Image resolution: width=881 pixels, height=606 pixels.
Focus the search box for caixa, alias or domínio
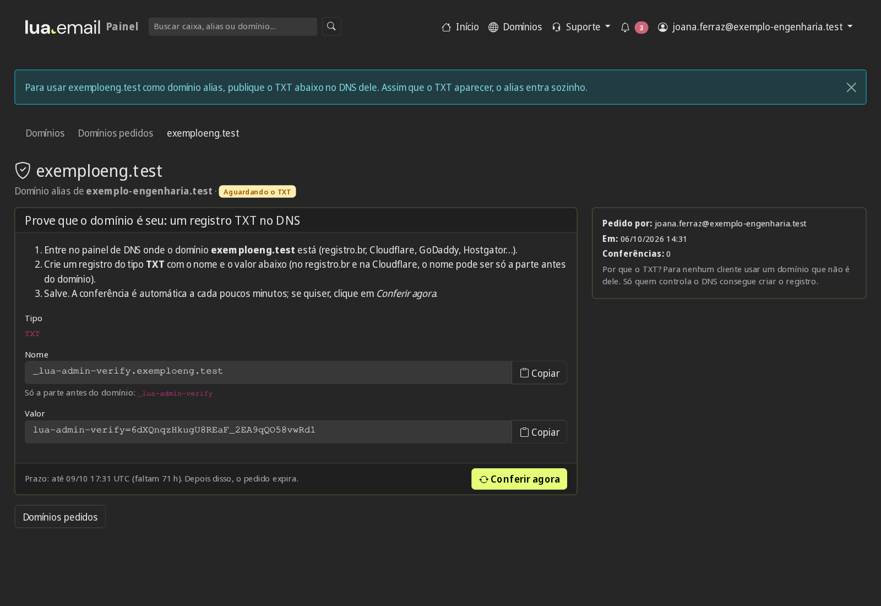click(x=233, y=26)
